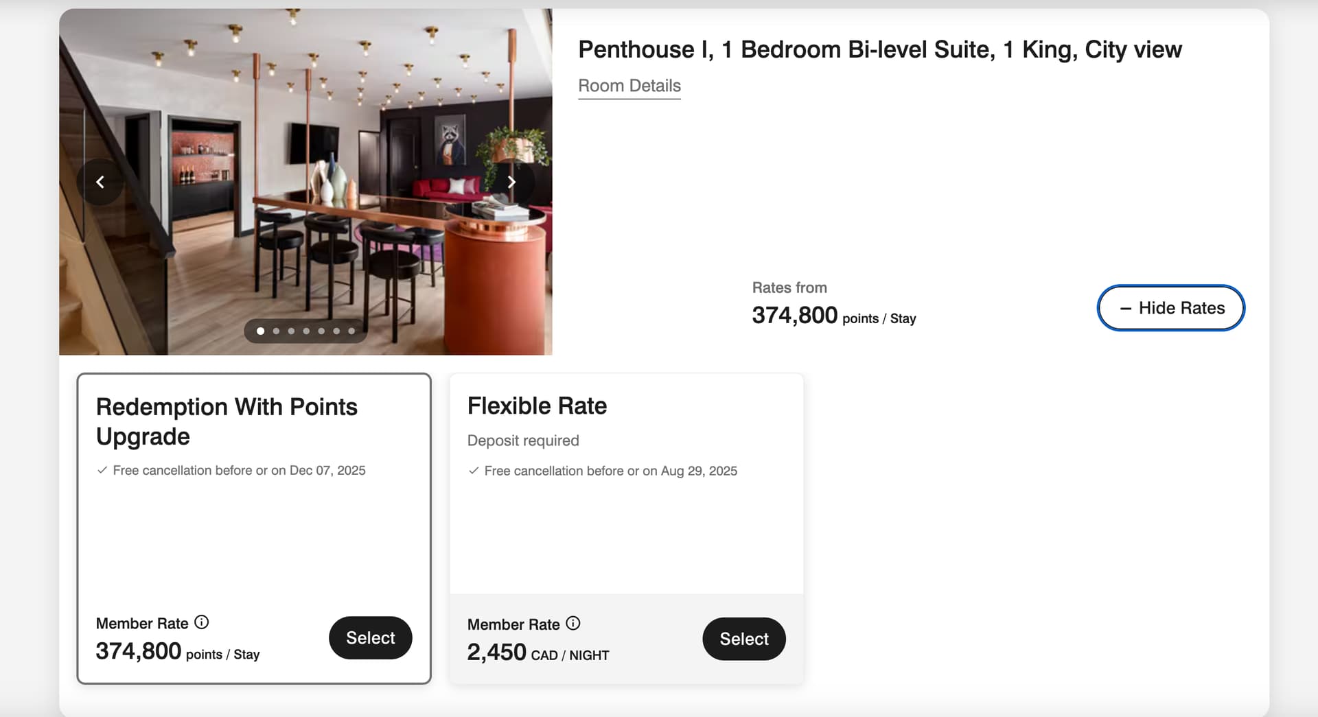This screenshot has width=1318, height=717.
Task: Jump to the fourth carousel dot
Action: tap(306, 331)
